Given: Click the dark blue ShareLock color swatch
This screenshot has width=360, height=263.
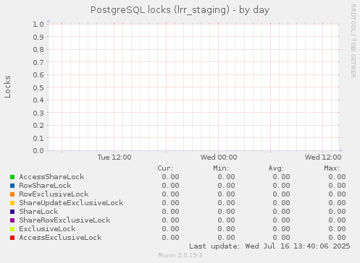Looking at the screenshot, I should [12, 212].
